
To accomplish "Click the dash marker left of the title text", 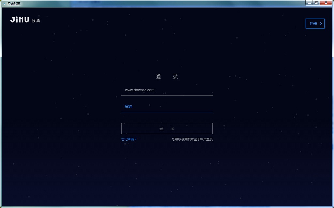I will 4,3.
